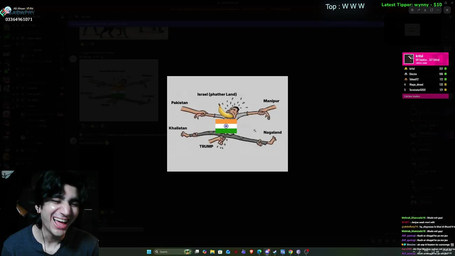The width and height of the screenshot is (455, 256).
Task: Click the 'Bincino' leaderboard row
Action: point(425,74)
